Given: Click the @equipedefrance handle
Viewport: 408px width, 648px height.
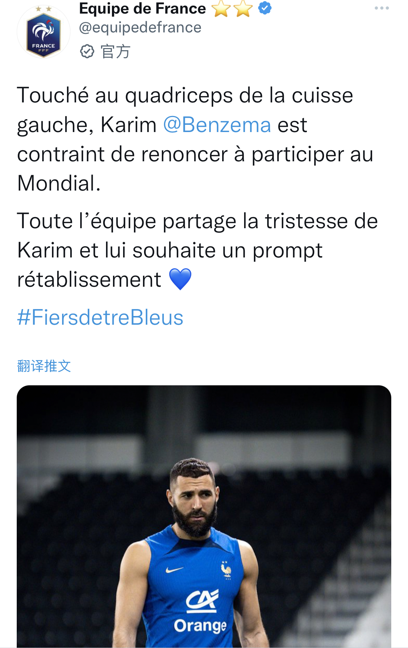Looking at the screenshot, I should 140,28.
